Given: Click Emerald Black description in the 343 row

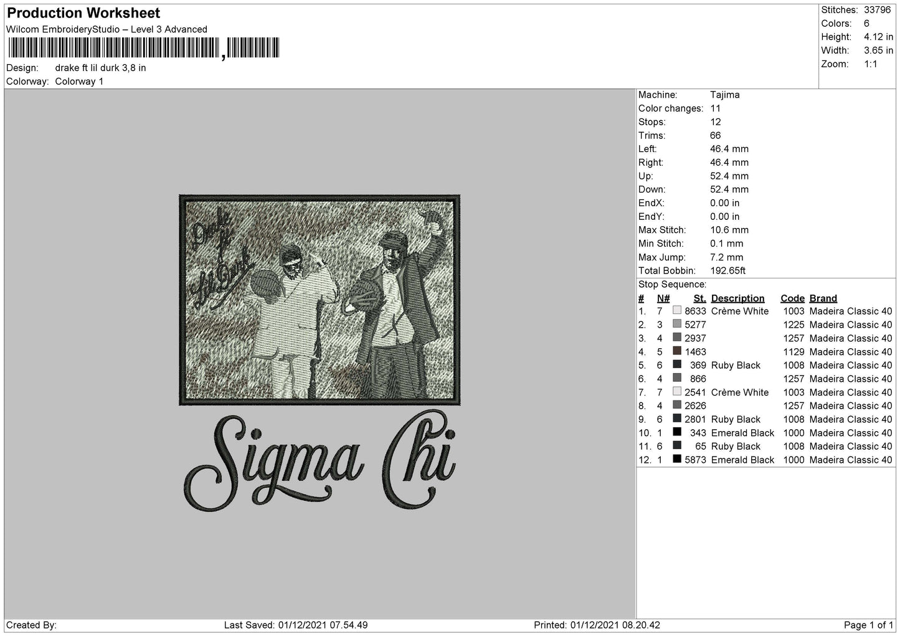Looking at the screenshot, I should [x=742, y=432].
